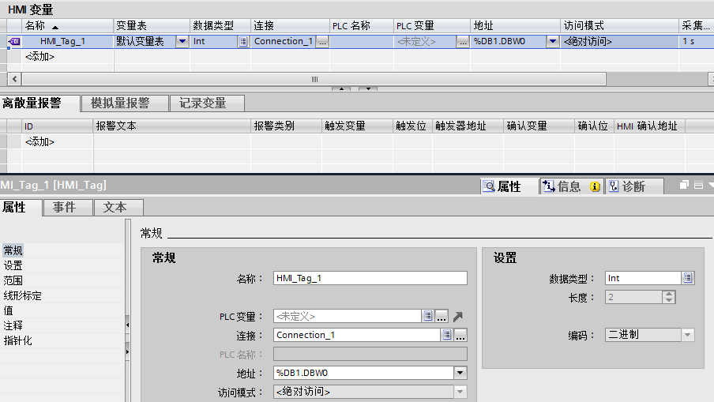The height and width of the screenshot is (402, 714).
Task: Click the 添加 row in alarm table
Action: coord(39,142)
